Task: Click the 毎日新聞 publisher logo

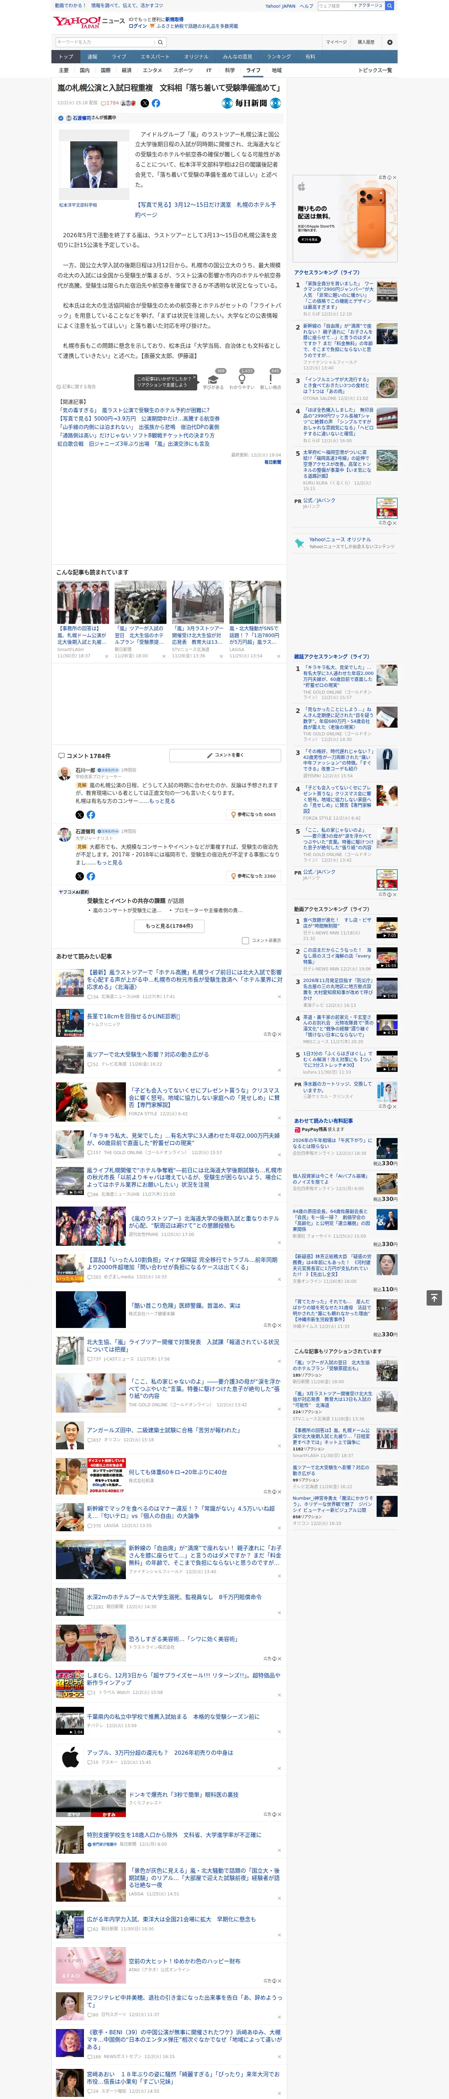Action: [x=251, y=104]
